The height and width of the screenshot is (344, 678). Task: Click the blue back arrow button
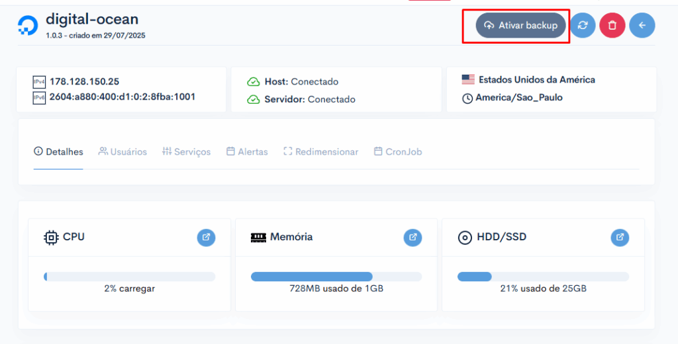642,26
